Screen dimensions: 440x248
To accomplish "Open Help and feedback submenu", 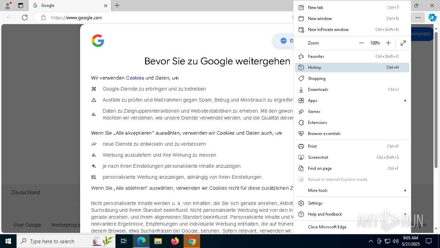I will [352, 214].
